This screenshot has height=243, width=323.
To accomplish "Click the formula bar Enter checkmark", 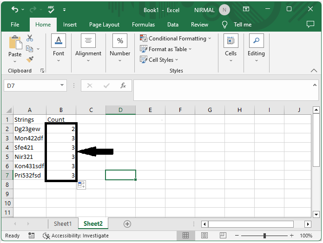I will [106, 85].
